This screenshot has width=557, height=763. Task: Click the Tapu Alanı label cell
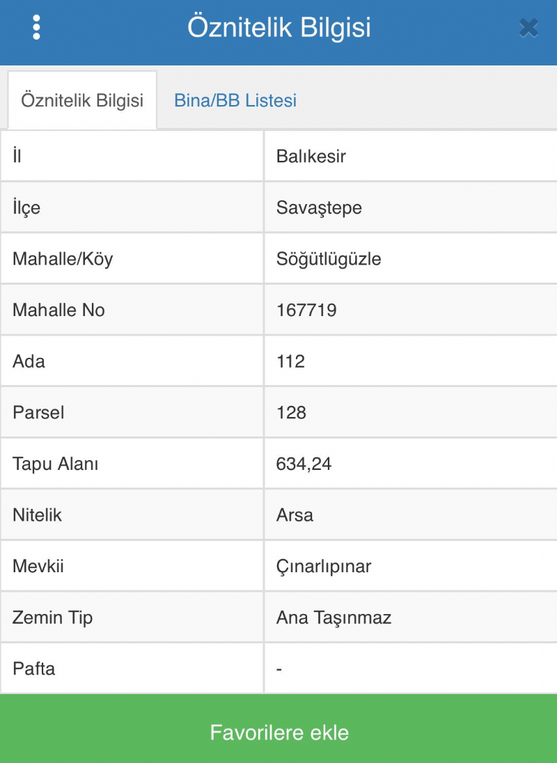(x=56, y=464)
